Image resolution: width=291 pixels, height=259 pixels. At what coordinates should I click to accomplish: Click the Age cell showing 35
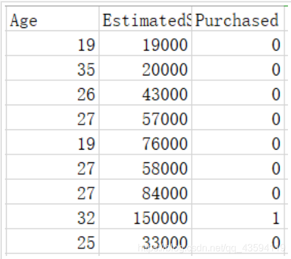(x=53, y=68)
